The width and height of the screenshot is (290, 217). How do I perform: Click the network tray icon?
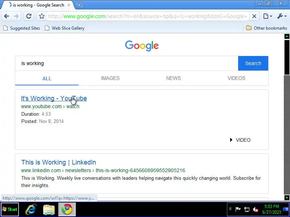(247, 210)
